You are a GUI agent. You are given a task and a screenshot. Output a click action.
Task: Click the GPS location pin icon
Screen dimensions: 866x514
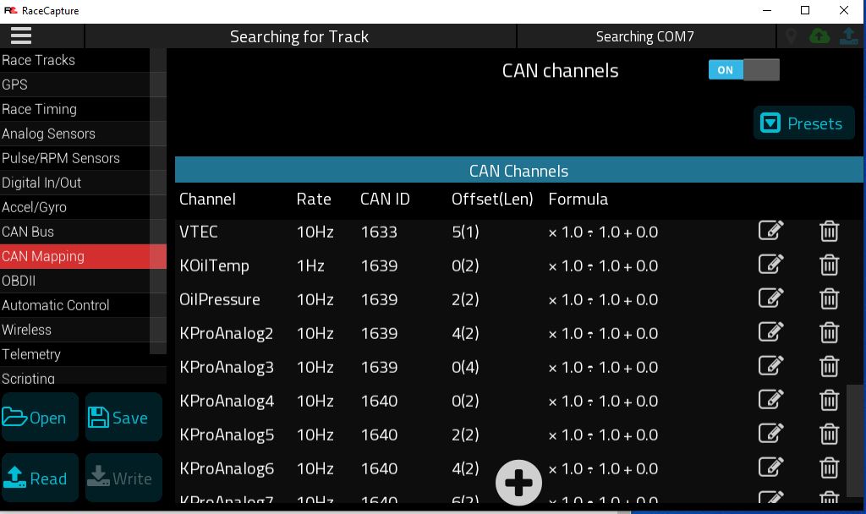point(791,36)
